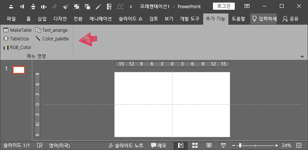Click the blank slide canvas
The width and height of the screenshot is (308, 150).
(172, 104)
